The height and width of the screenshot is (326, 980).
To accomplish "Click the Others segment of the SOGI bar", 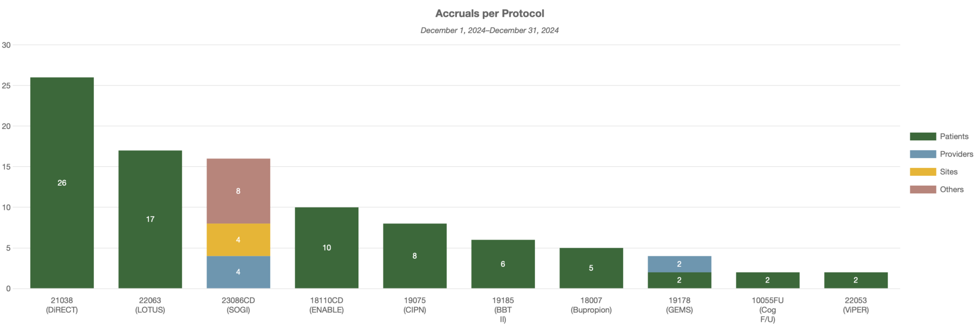I will (x=238, y=191).
